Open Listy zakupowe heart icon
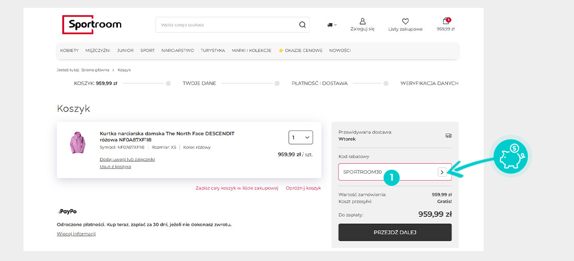 [x=405, y=22]
